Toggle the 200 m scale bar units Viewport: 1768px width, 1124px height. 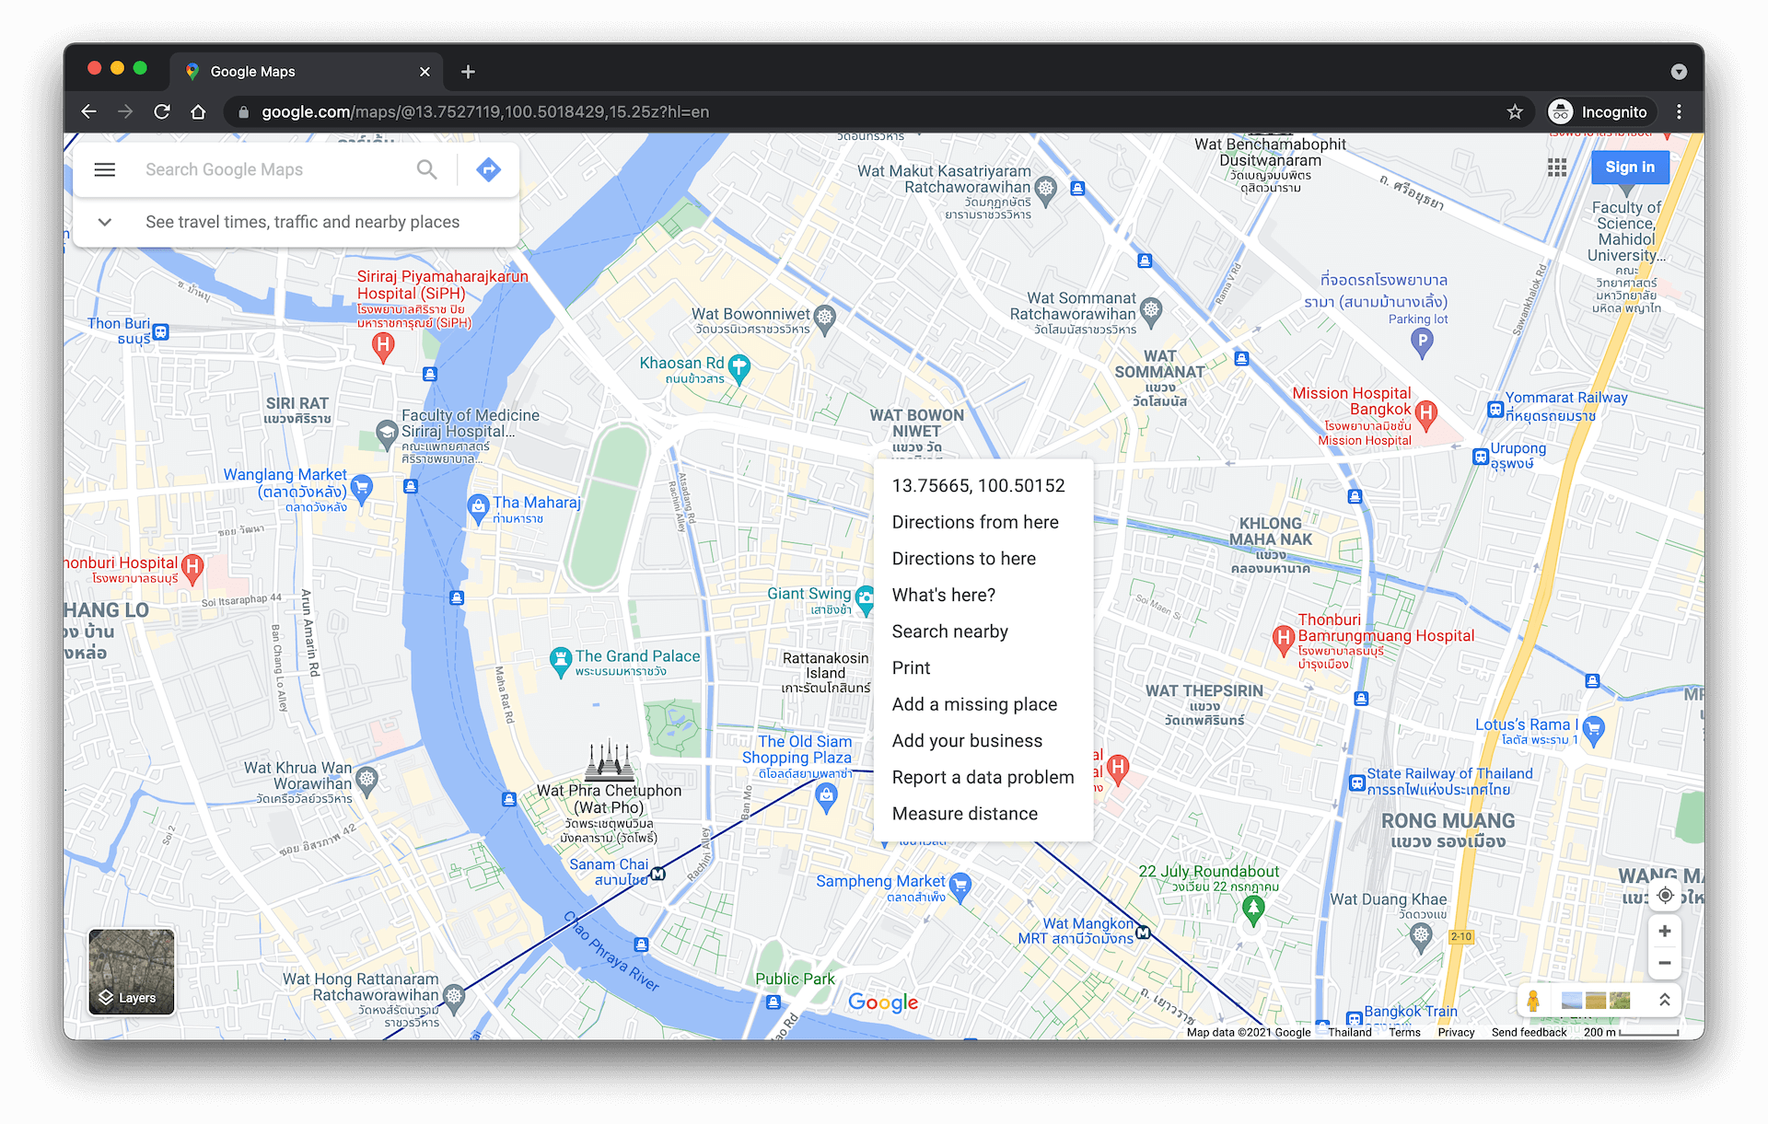(x=1631, y=1032)
